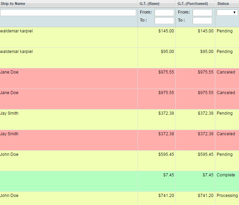Click the G.T. (Base) From input
Screen dimensions: 239x205
coord(164,13)
